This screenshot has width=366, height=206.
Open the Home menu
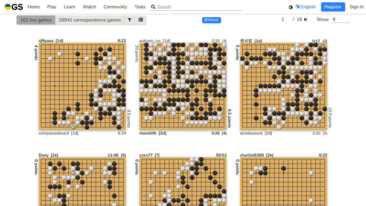[34, 7]
